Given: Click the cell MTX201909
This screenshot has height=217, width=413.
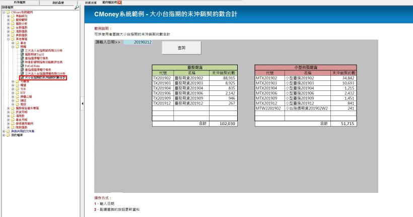Looking at the screenshot, I should pyautogui.click(x=270, y=98).
